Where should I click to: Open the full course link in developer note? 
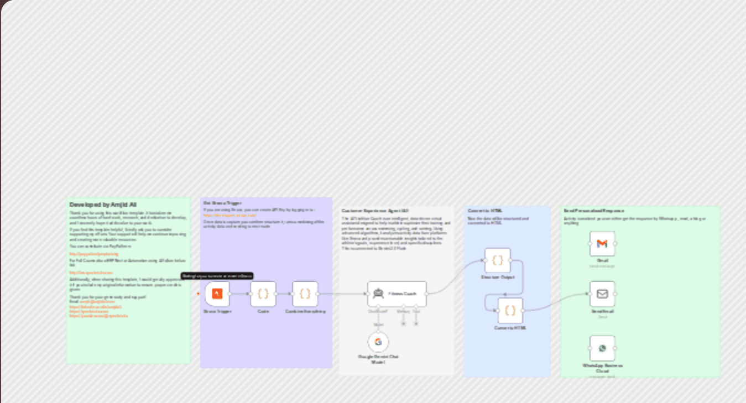pyautogui.click(x=91, y=273)
